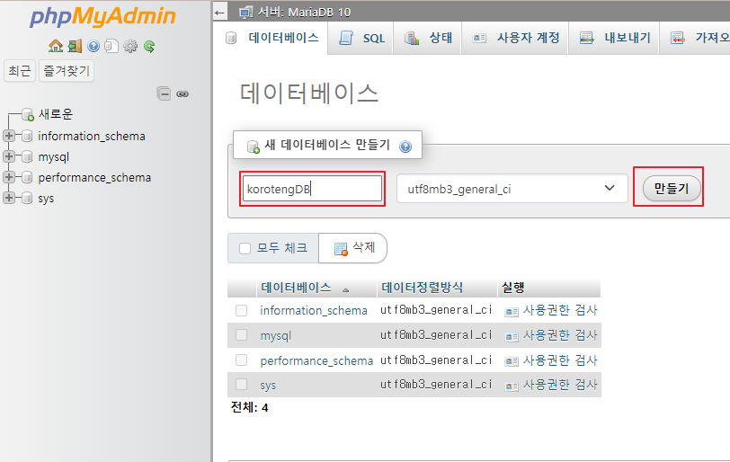This screenshot has width=730, height=462.
Task: Click the 서버: MariaDB 10 breadcrumb link
Action: click(x=304, y=12)
